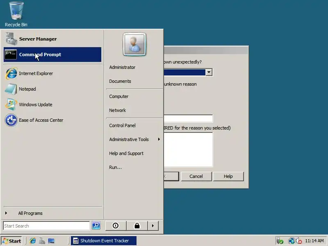Click the partly hidden OK button in dialog
Viewport: 328px width, 246px height.
[x=171, y=176]
